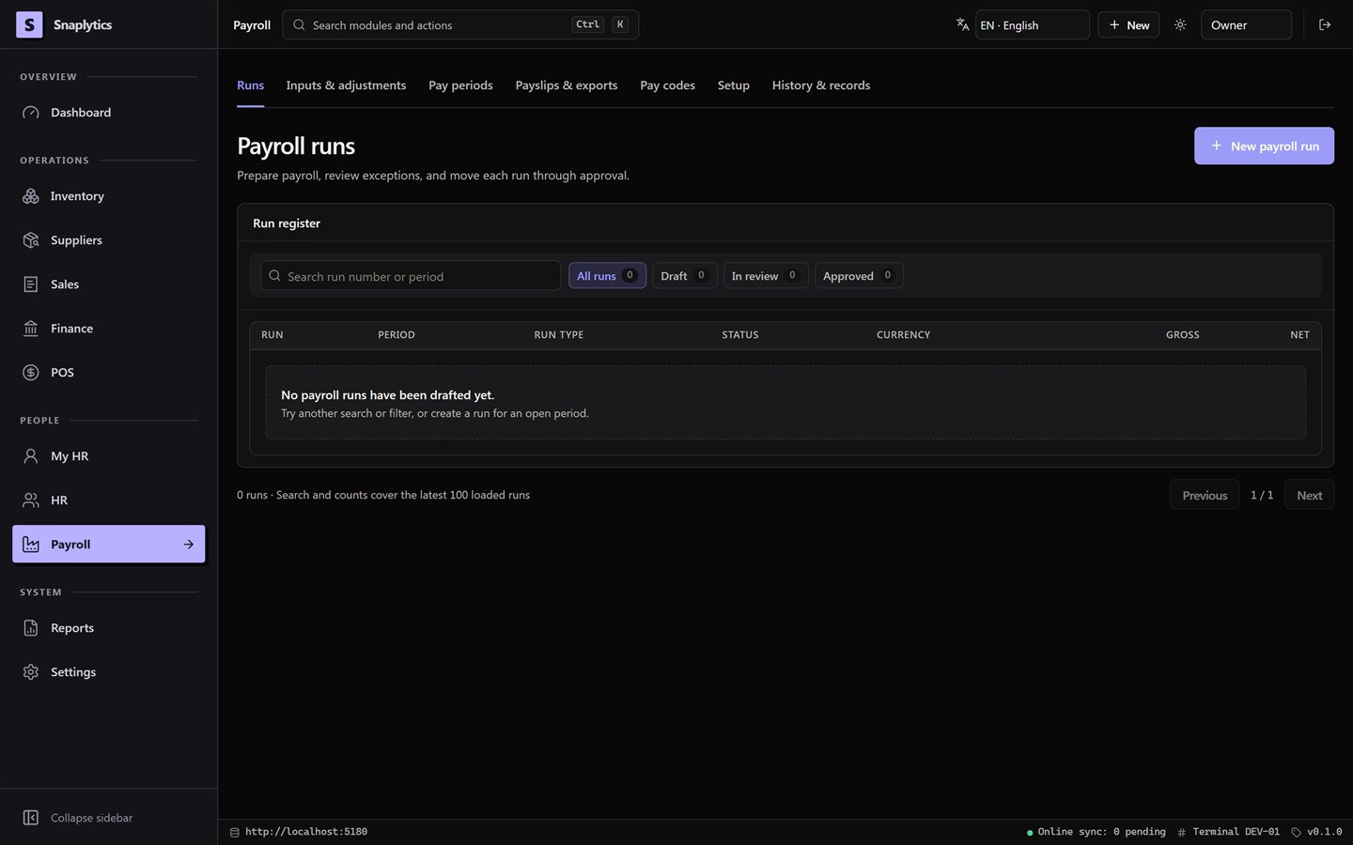This screenshot has width=1353, height=845.
Task: Filter by All runs
Action: click(x=607, y=276)
